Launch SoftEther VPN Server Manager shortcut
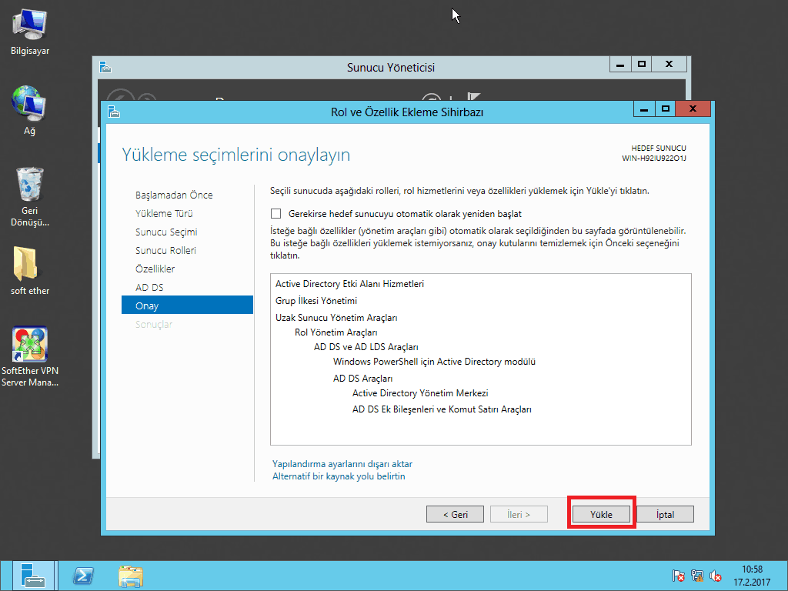The image size is (788, 591). [x=29, y=345]
